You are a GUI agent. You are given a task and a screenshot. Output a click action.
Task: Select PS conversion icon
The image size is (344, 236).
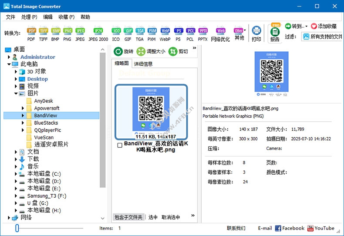click(179, 33)
